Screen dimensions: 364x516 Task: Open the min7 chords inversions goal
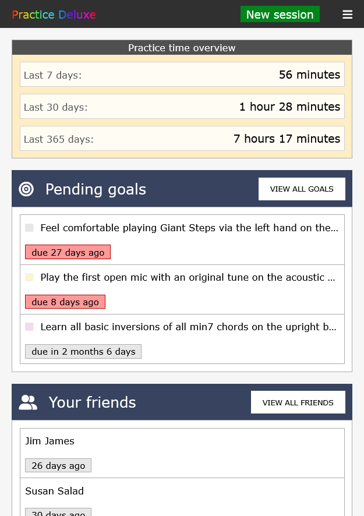188,327
